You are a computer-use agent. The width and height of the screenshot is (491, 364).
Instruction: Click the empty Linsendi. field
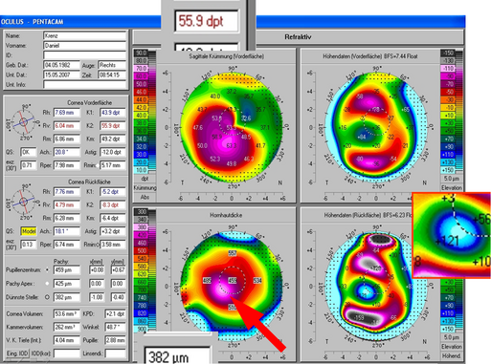[115, 353]
